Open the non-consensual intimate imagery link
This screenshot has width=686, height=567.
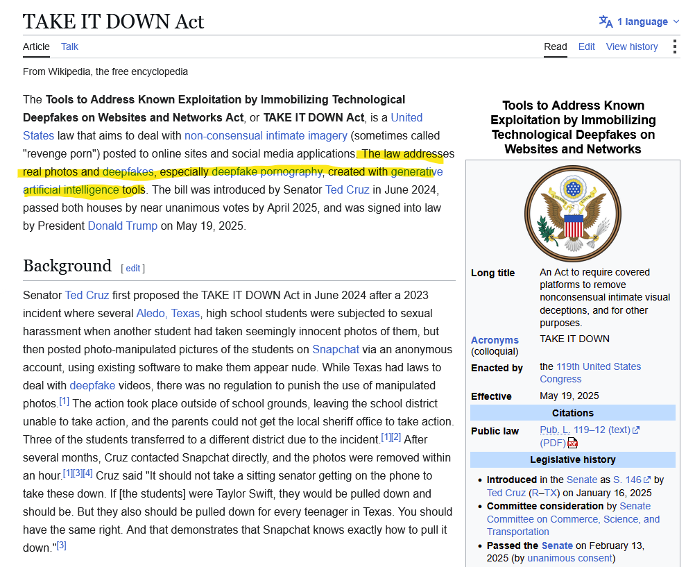pos(266,136)
